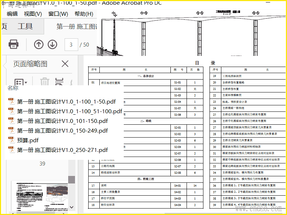287x215 pixels.
Task: Click the page number field showing 3
Action: point(71,44)
